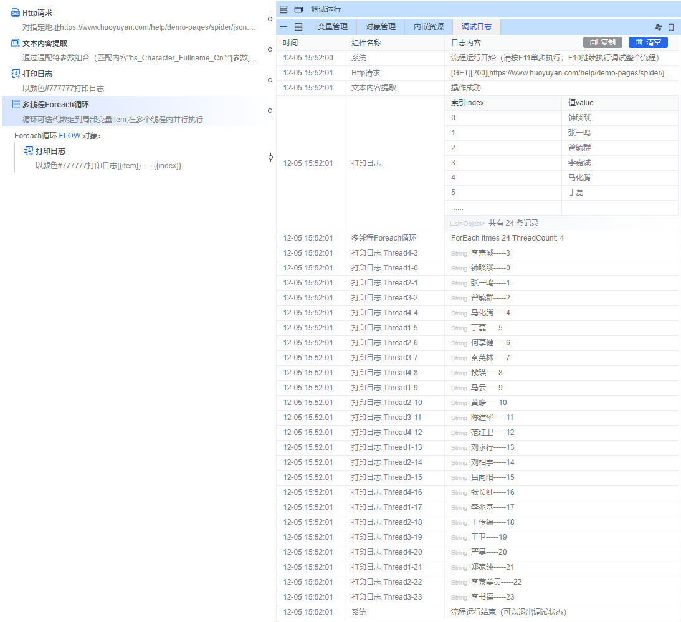Click the blue FLOW link in Foreach section
Screen dimensions: 681x622
click(70, 135)
